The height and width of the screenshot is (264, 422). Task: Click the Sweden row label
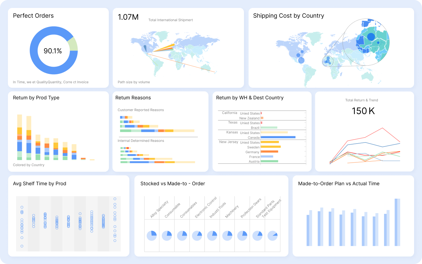(x=254, y=147)
